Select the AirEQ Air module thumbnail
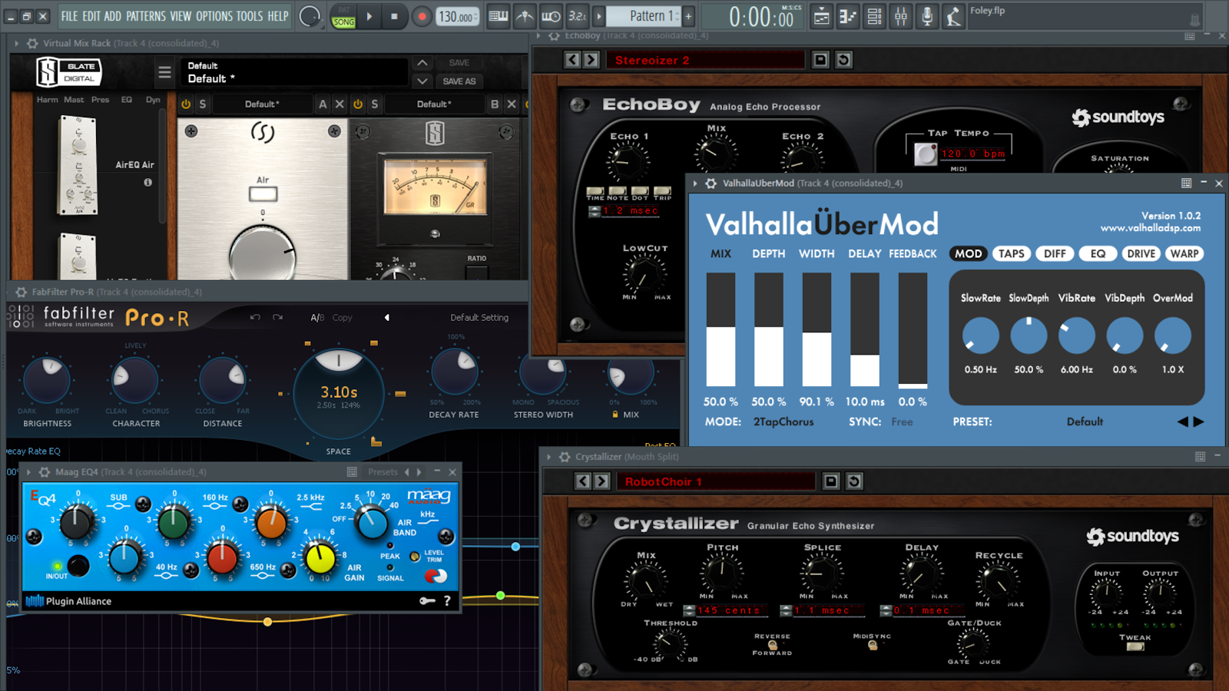 click(x=78, y=165)
